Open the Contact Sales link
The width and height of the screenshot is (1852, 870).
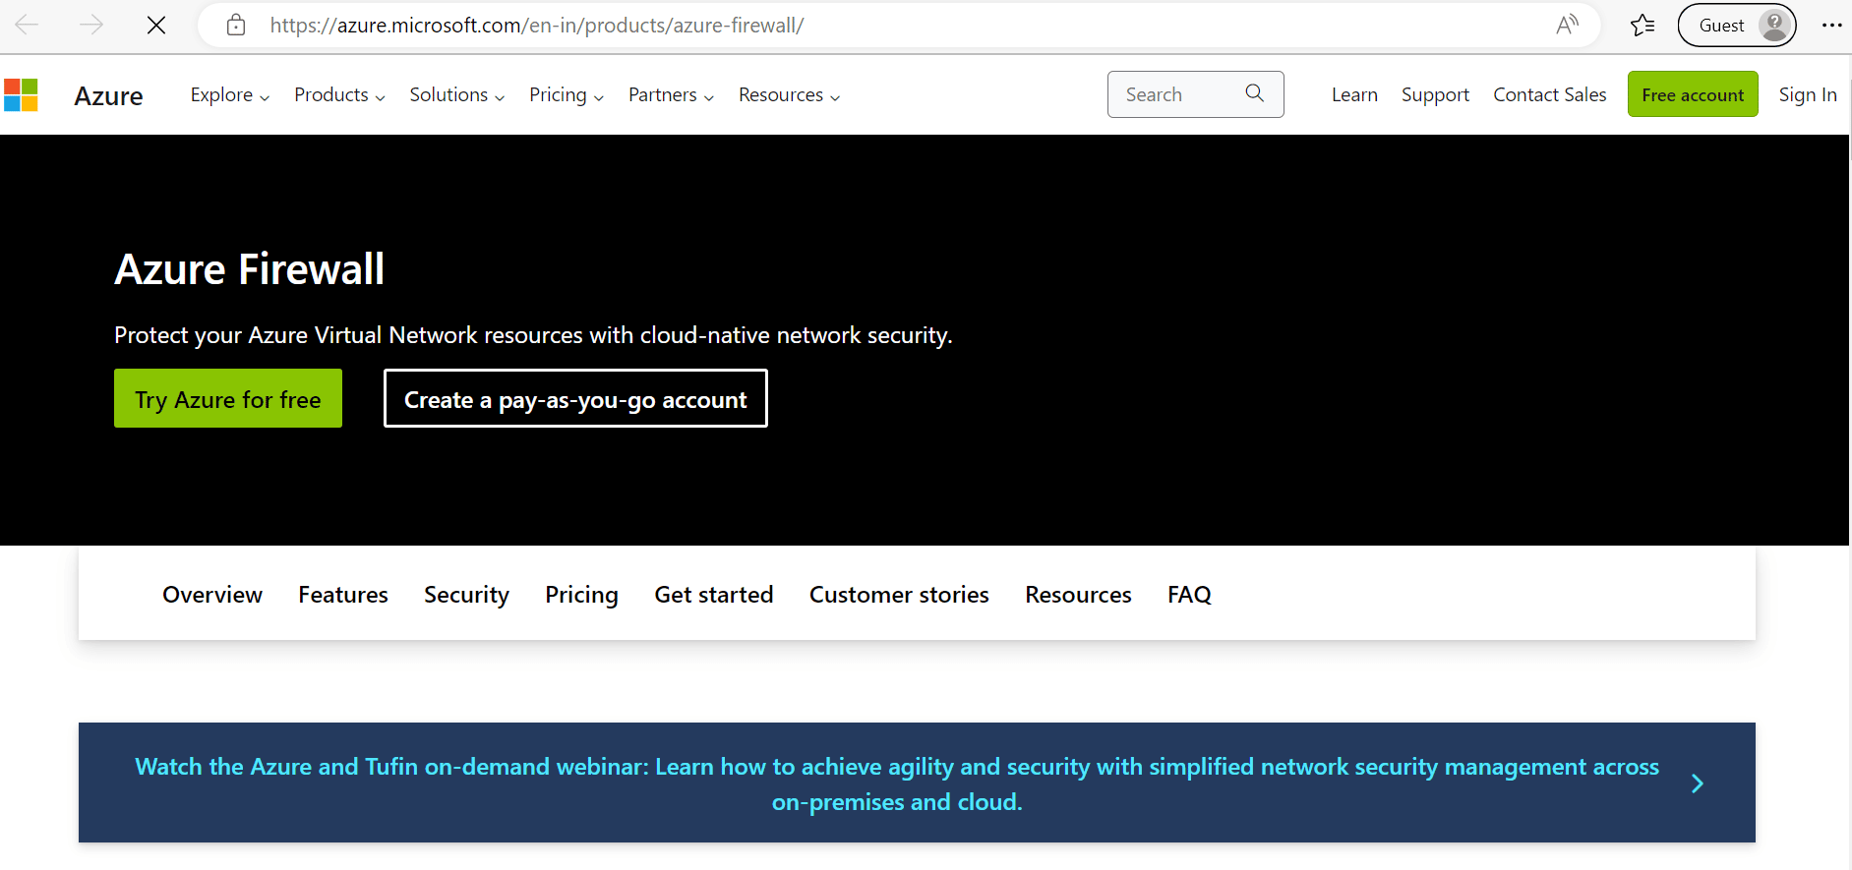tap(1550, 94)
